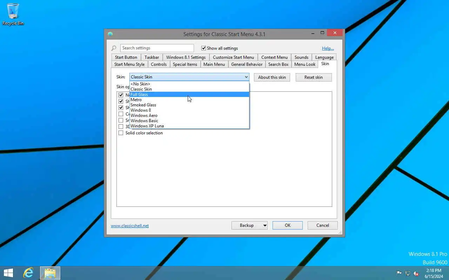The image size is (449, 280).
Task: Choose Classic Skin in the dropdown list
Action: point(189,89)
